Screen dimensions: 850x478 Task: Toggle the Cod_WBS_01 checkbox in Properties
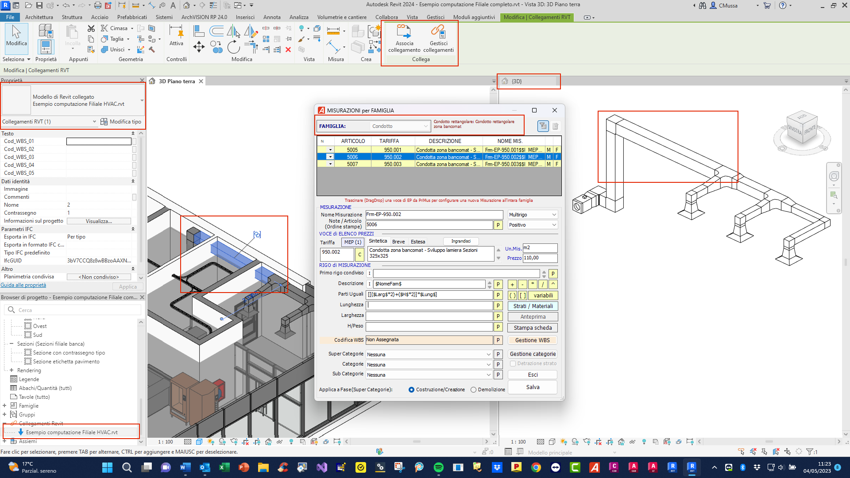click(x=134, y=142)
